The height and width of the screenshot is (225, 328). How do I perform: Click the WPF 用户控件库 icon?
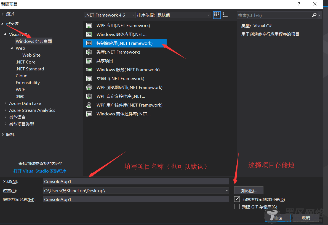[x=89, y=105]
